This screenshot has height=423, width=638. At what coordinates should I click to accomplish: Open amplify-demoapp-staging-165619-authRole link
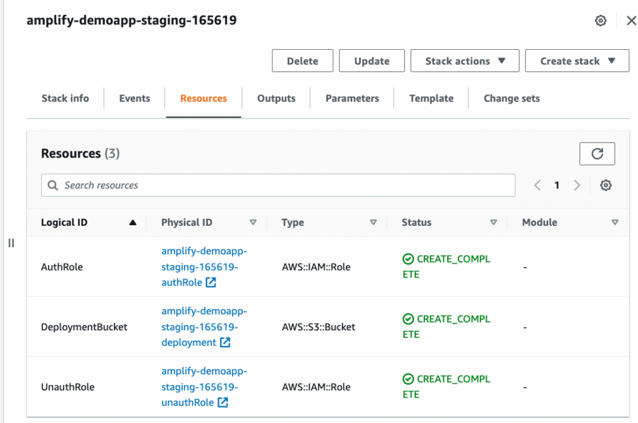click(x=204, y=267)
